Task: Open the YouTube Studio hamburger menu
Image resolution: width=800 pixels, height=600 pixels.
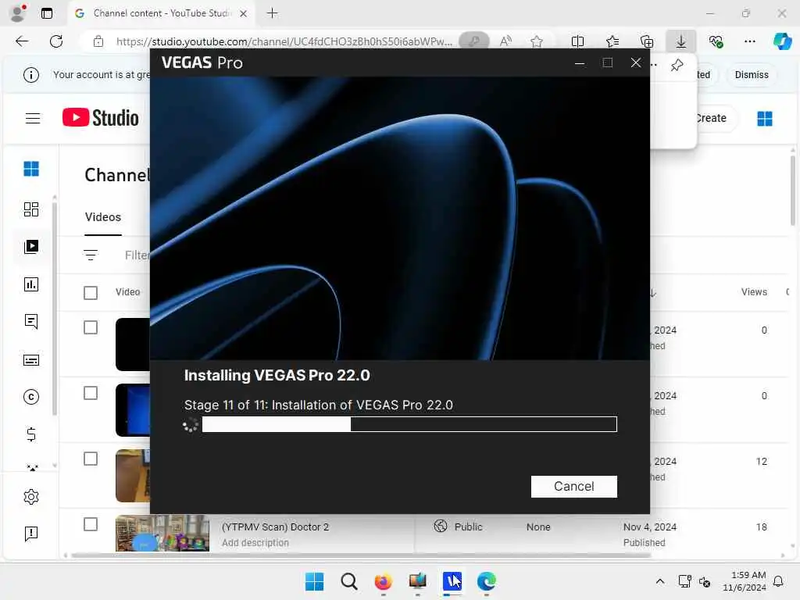Action: coord(33,119)
